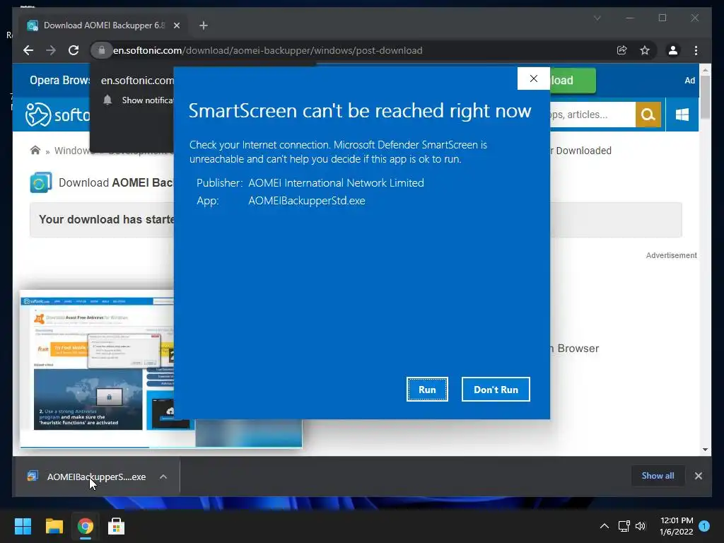Screen dimensions: 724x543
Task: Close the SmartScreen dialog with X
Action: click(533, 78)
